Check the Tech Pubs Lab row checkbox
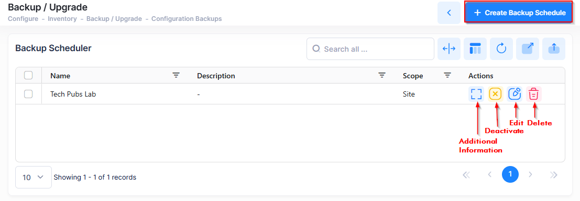The image size is (580, 201). pos(28,94)
